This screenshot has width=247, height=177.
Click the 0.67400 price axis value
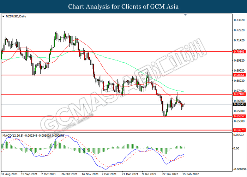click(239, 91)
